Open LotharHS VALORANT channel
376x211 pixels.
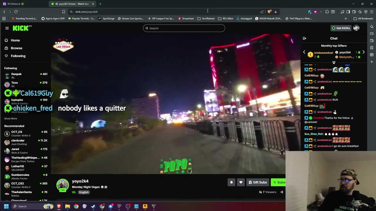pyautogui.click(x=26, y=168)
